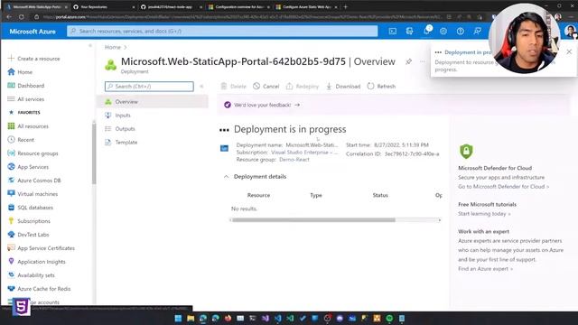
Task: Open Azure Cosmos DB in sidebar
Action: click(x=34, y=181)
